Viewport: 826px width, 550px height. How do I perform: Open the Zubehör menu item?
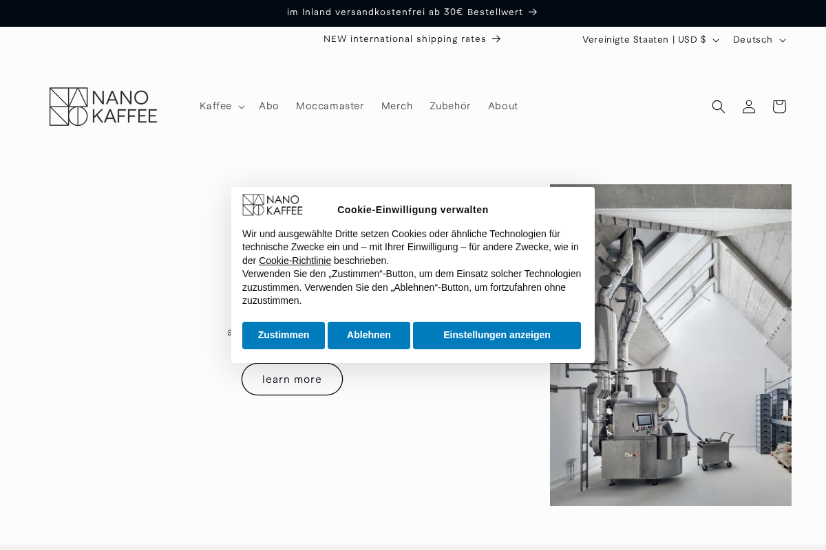click(450, 106)
